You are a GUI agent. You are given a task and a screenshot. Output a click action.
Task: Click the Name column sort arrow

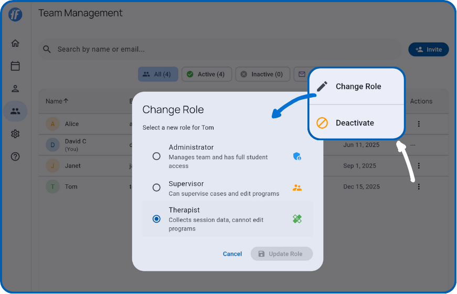(66, 101)
